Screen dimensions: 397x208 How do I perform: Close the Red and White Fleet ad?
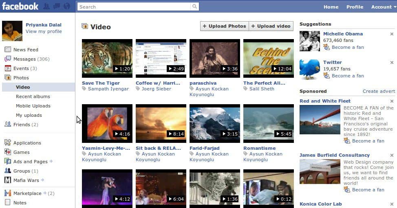(392, 101)
